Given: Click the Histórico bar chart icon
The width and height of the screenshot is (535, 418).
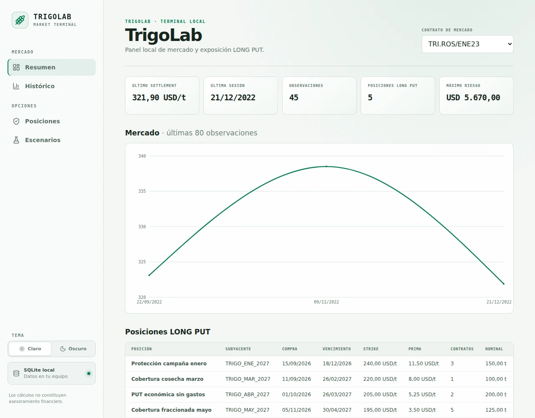Looking at the screenshot, I should (16, 86).
